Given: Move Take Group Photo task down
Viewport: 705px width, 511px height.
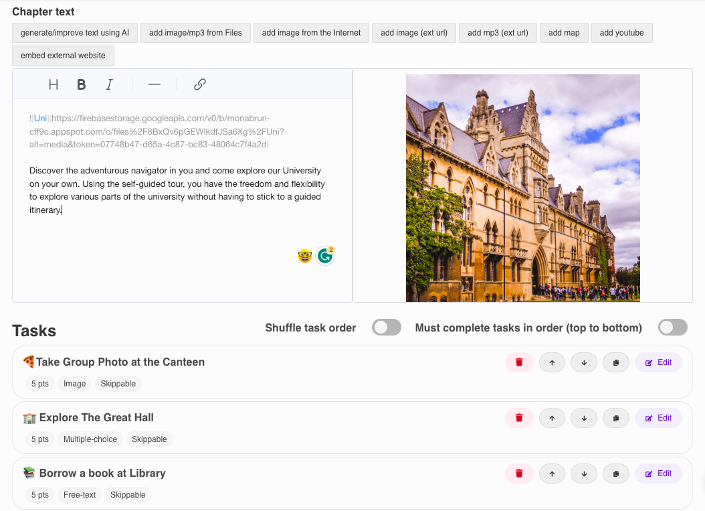Looking at the screenshot, I should (x=583, y=362).
